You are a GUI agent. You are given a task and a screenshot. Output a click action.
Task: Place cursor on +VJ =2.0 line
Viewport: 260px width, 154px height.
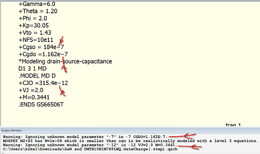coord(32,90)
